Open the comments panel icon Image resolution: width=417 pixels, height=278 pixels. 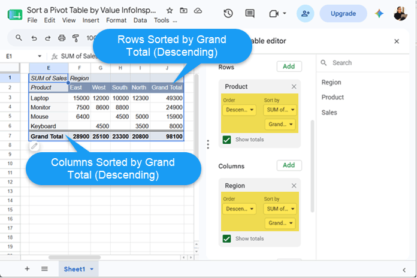[x=250, y=13]
